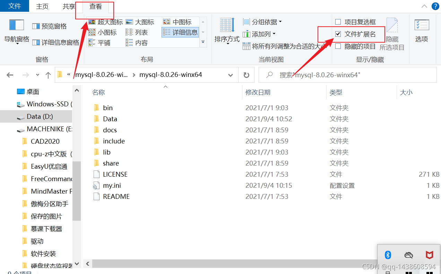Click the cloud sync tray icon
Screen dimensions: 441x274
(x=409, y=255)
